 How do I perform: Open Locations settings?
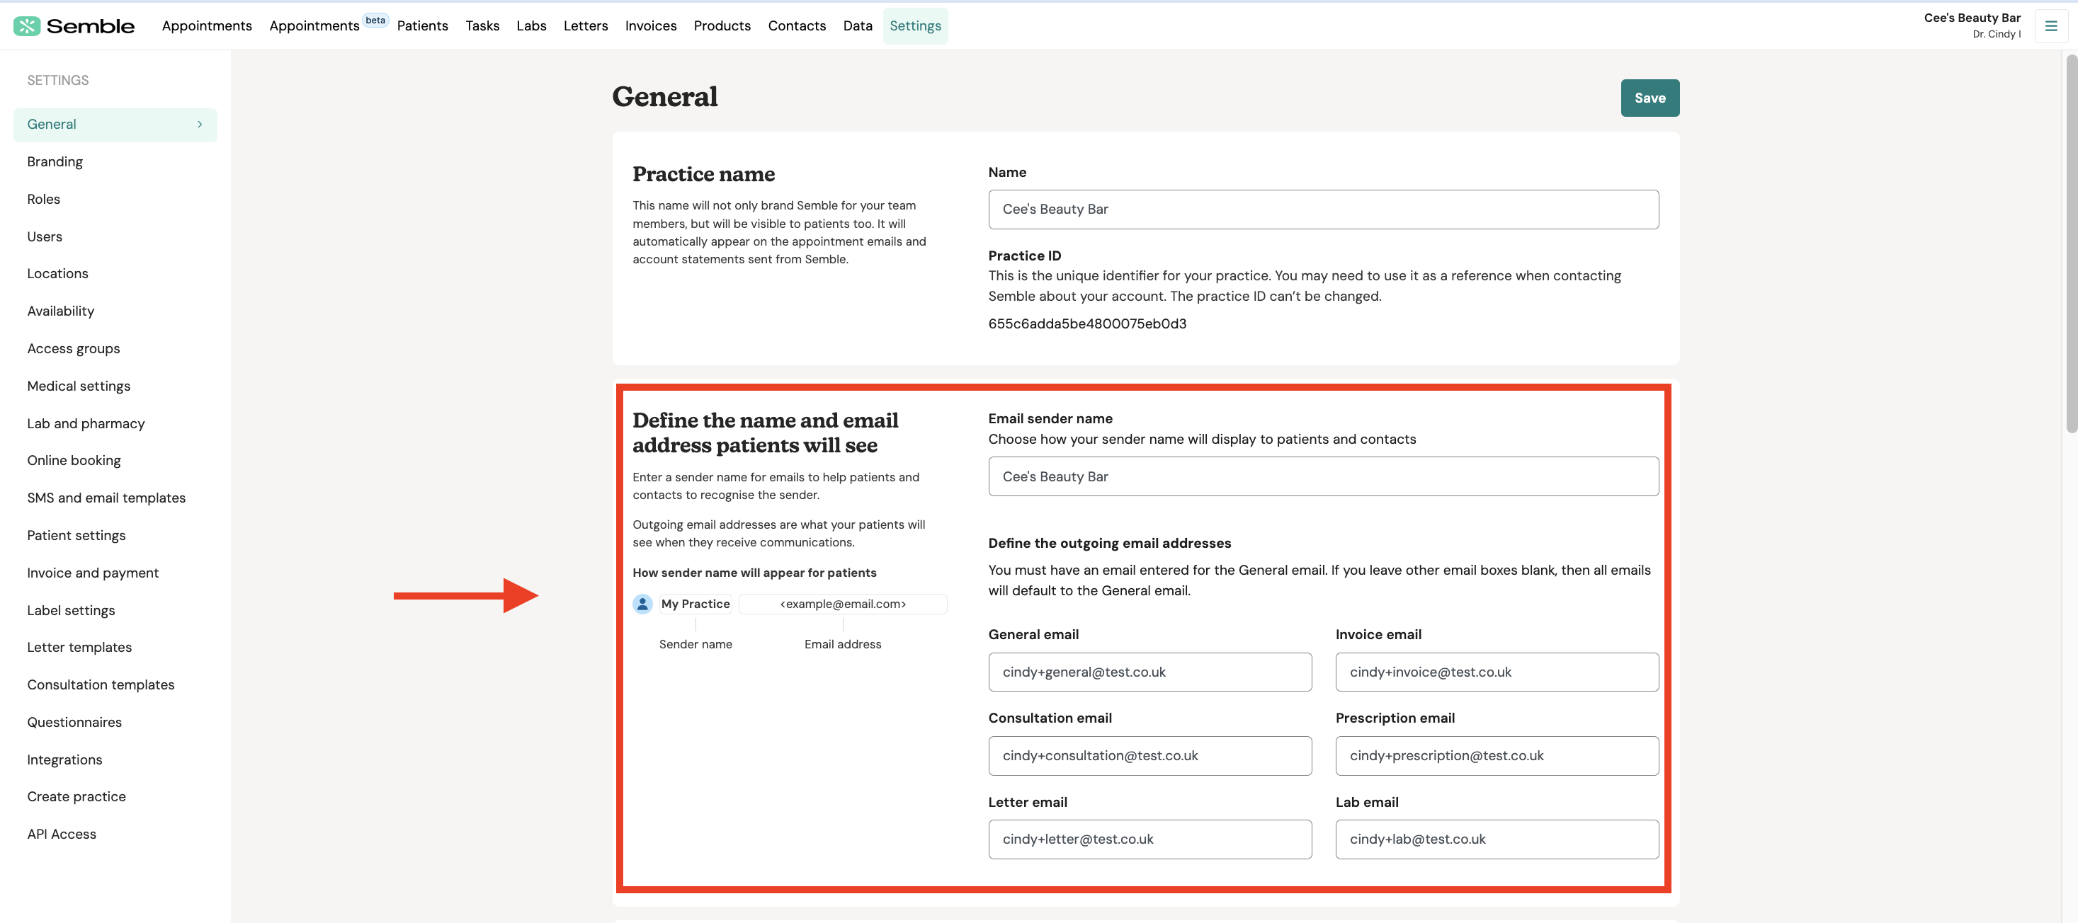point(57,274)
